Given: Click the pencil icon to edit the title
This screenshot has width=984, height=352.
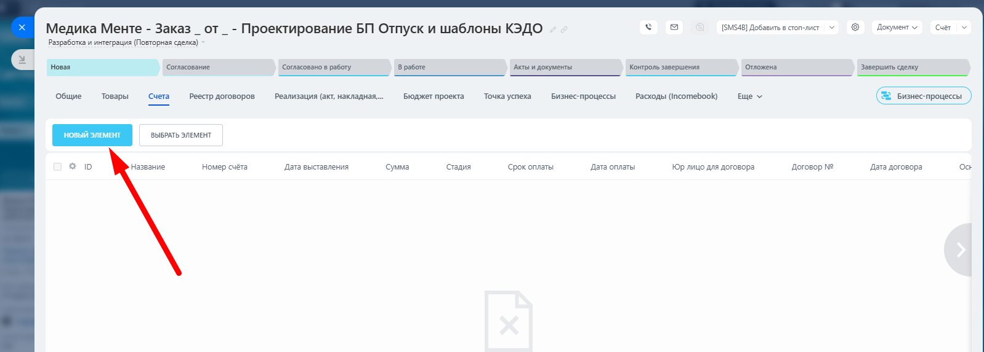Looking at the screenshot, I should (553, 29).
